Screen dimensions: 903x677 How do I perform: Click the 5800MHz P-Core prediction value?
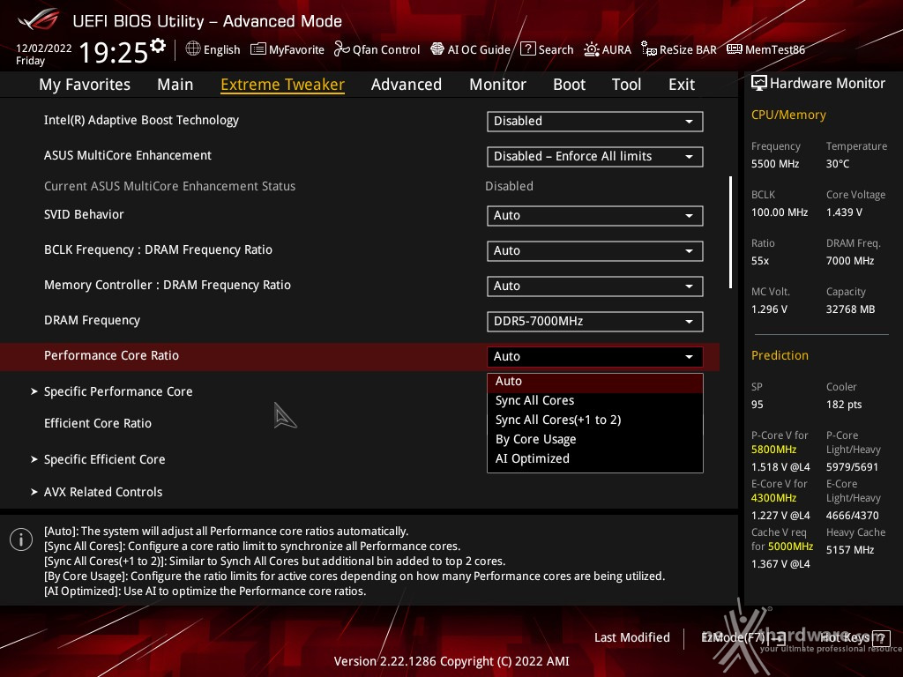pyautogui.click(x=773, y=450)
